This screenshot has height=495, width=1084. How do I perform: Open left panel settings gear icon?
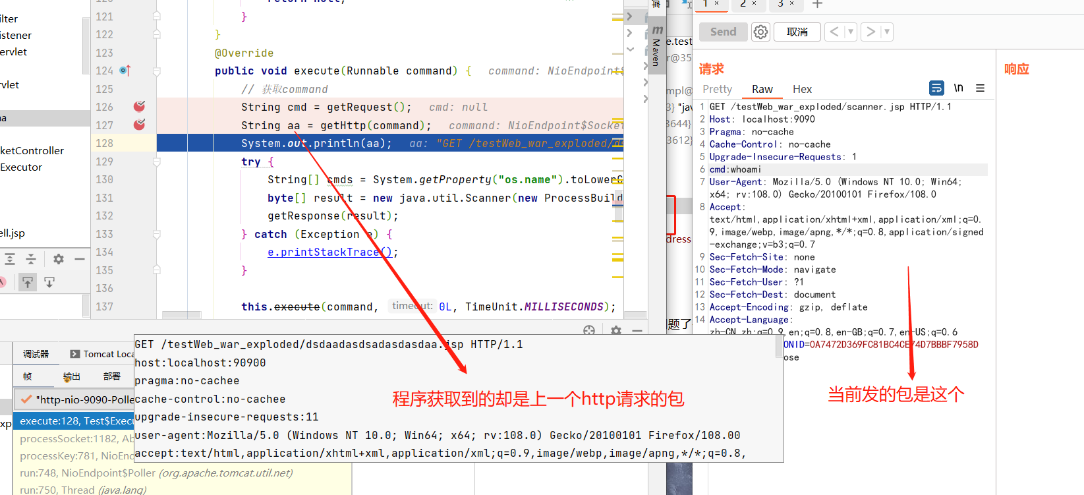[59, 259]
